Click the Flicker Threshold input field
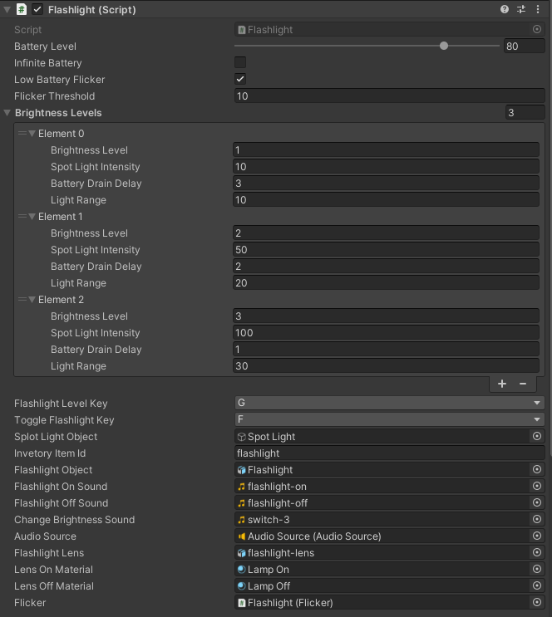552x617 pixels. pyautogui.click(x=389, y=96)
